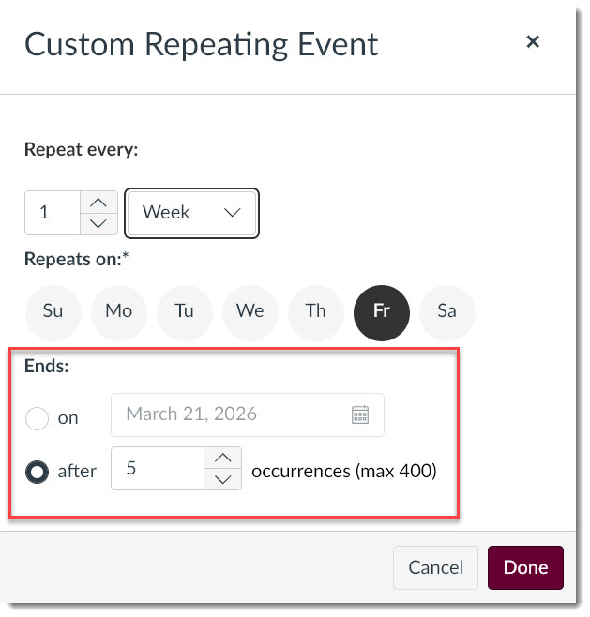Decrease the repeat interval with down arrow
This screenshot has width=590, height=617.
(x=98, y=224)
